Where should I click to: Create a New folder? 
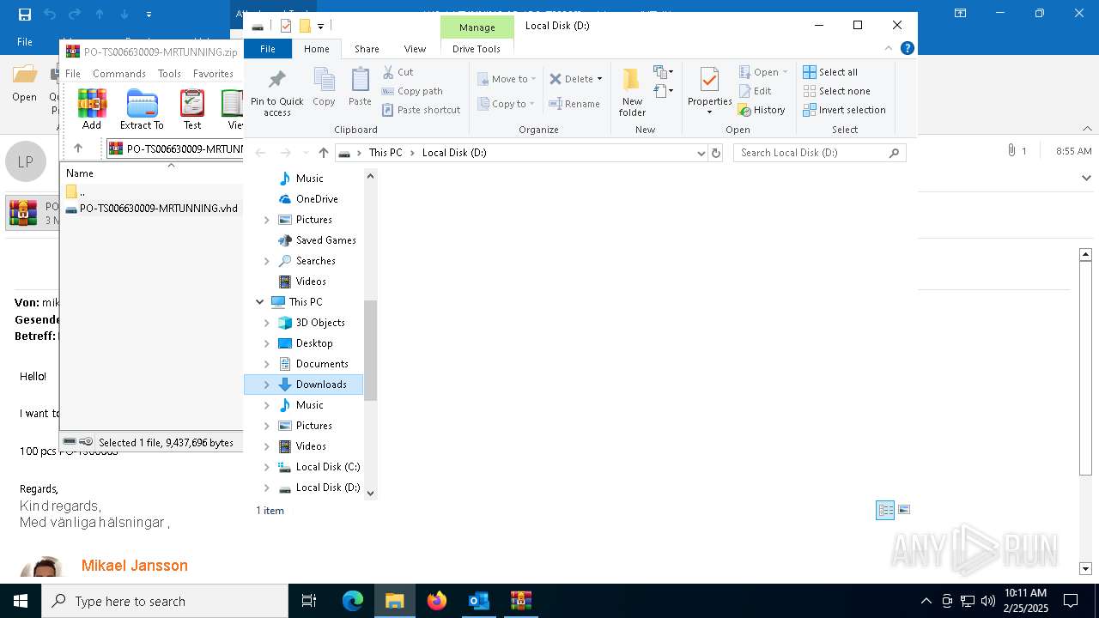632,93
